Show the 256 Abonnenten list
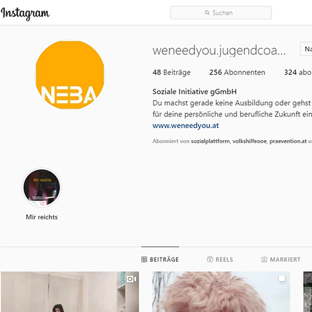The image size is (312, 312). [x=237, y=73]
